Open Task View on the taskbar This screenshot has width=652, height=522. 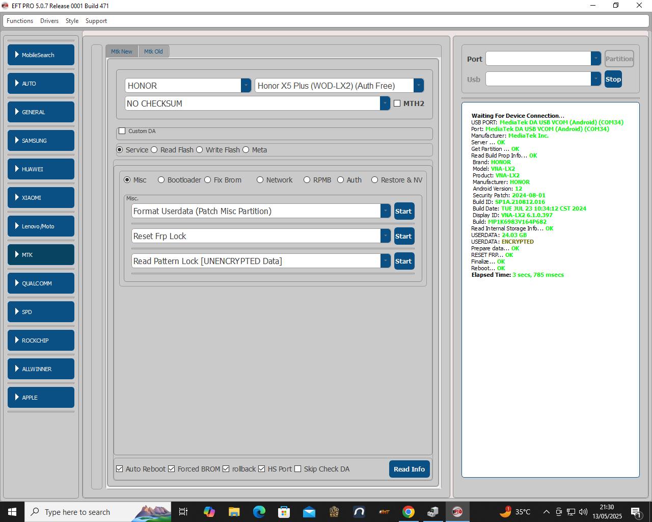[183, 512]
